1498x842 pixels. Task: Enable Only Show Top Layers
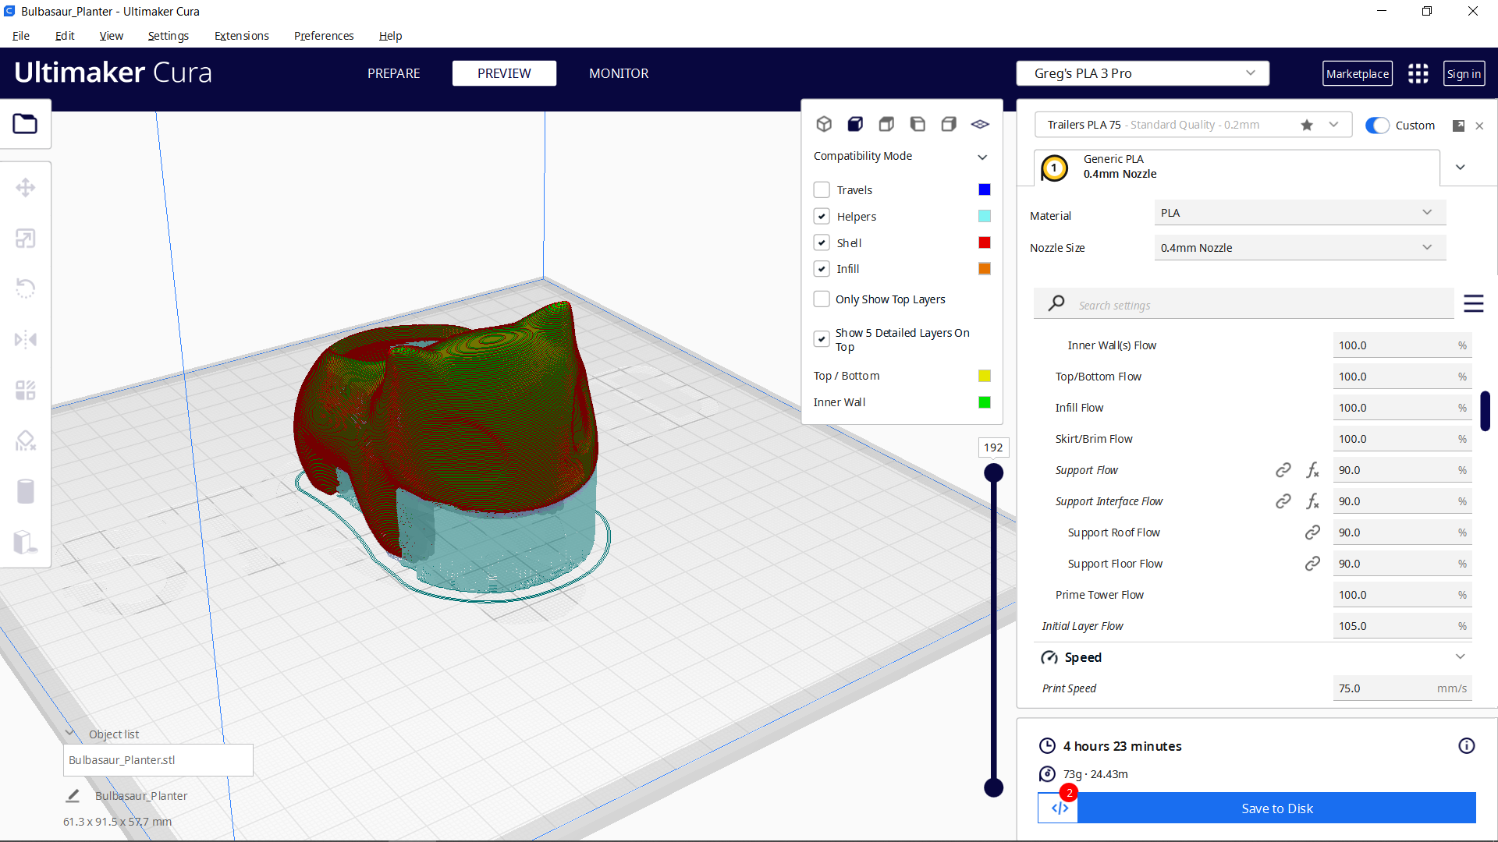[x=822, y=299]
